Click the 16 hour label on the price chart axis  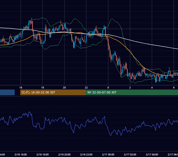tap(21, 88)
